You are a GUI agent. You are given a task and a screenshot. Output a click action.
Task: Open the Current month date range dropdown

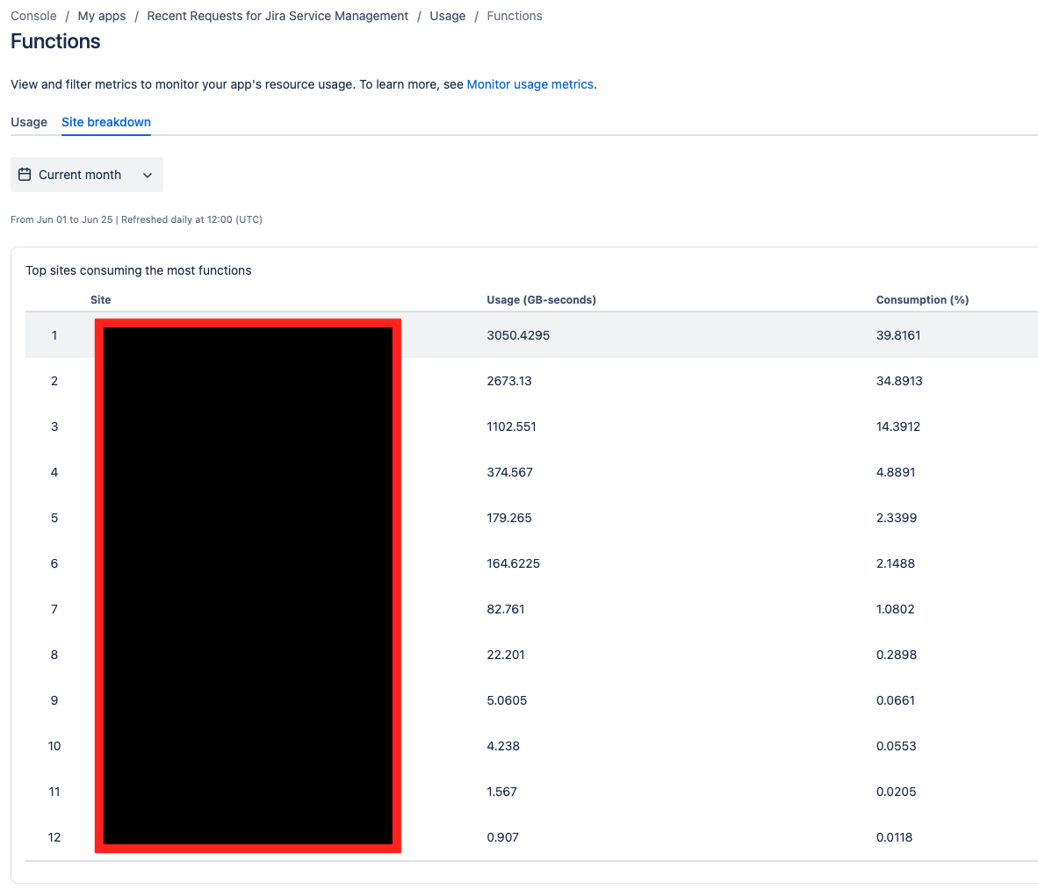[x=87, y=175]
